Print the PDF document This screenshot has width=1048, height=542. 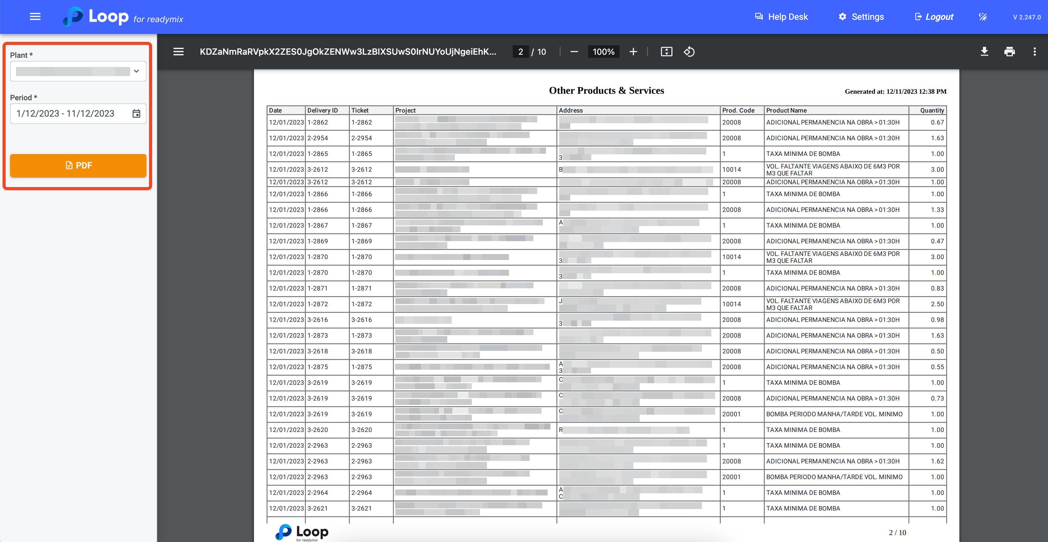pyautogui.click(x=1009, y=52)
